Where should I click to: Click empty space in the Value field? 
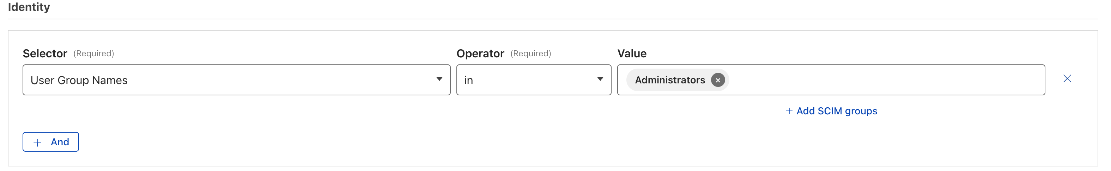(884, 80)
